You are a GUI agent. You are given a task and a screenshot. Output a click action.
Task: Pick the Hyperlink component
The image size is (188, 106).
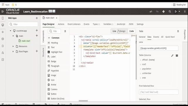tap(53, 71)
